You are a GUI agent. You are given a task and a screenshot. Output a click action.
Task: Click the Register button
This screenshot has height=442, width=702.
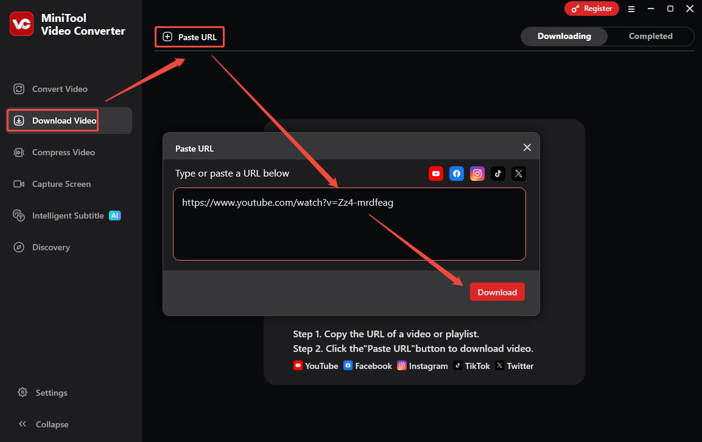point(591,9)
